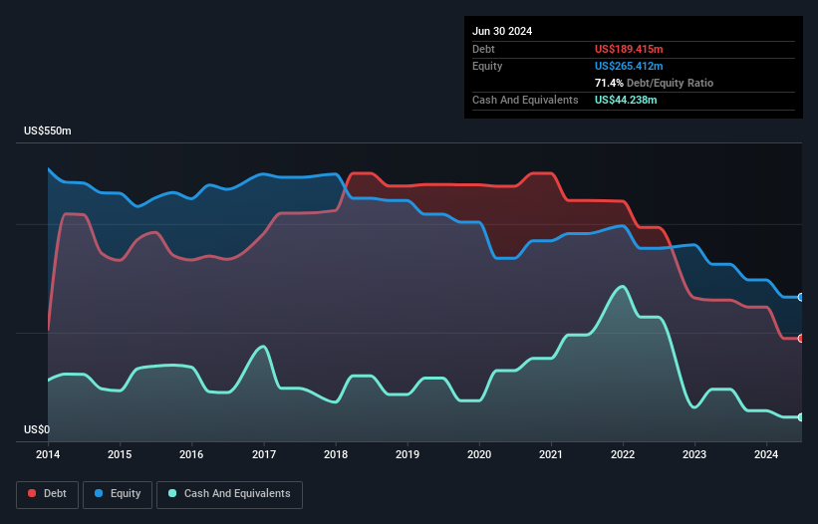818x524 pixels.
Task: Click the US$265.412m equity value
Action: coord(629,66)
